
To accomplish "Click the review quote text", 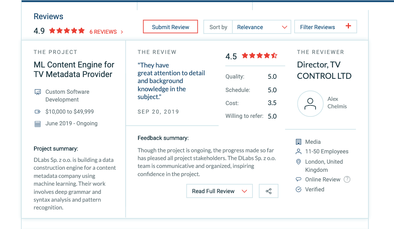I will coord(171,81).
